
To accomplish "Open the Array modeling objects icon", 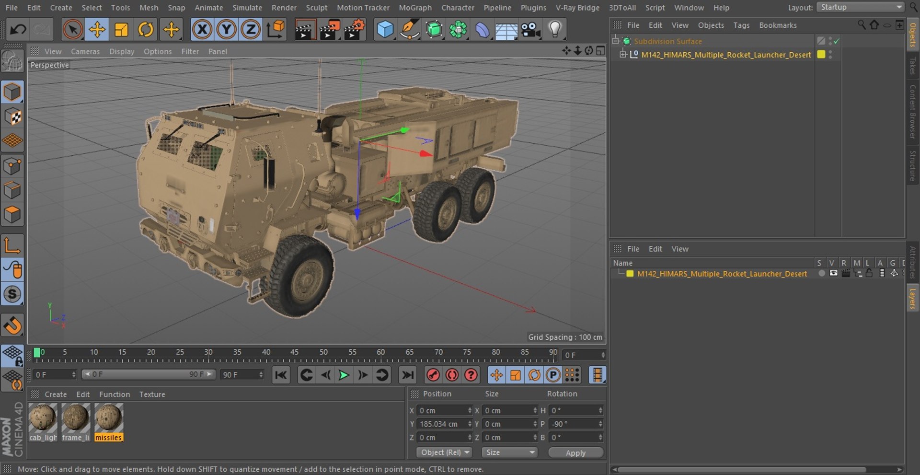I will tap(458, 30).
